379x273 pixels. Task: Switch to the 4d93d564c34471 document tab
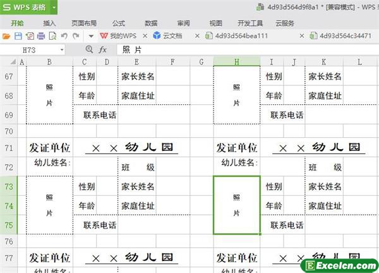[341, 36]
